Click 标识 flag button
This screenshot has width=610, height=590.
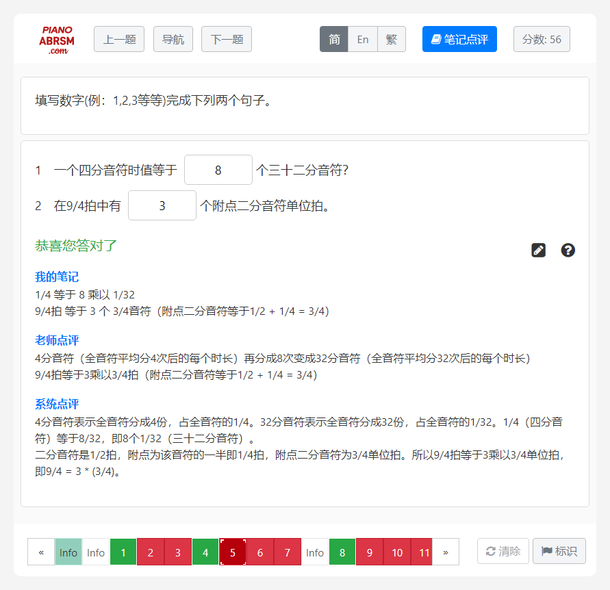pos(559,551)
